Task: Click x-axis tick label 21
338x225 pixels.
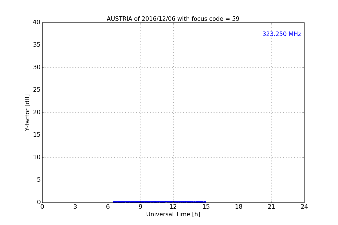Action: click(x=272, y=207)
